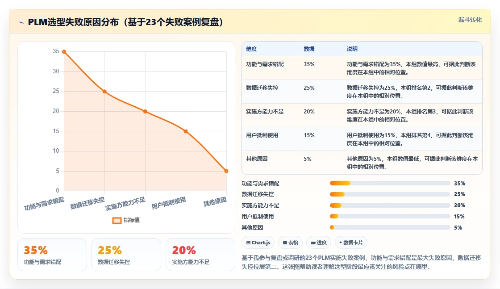Screen dimensions: 500x289
Task: Click the 数据迁移失控 25% progress bar
Action: coord(390,194)
